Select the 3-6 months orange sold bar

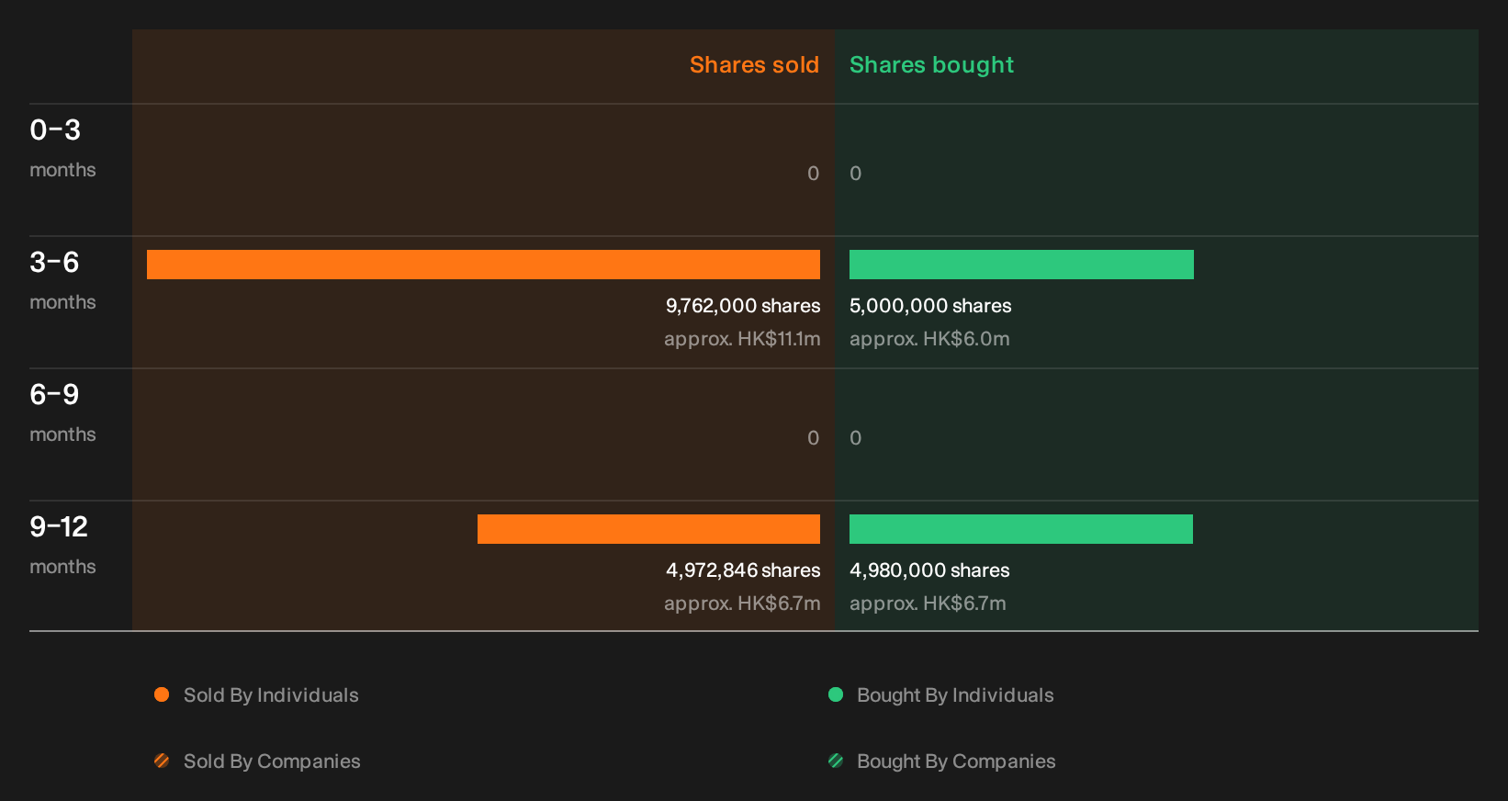483,265
